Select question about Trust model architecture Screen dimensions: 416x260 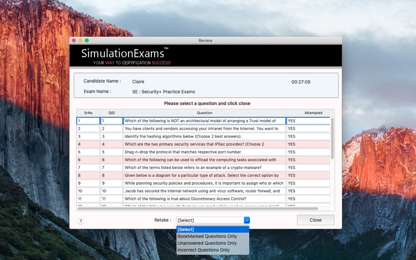pyautogui.click(x=204, y=121)
